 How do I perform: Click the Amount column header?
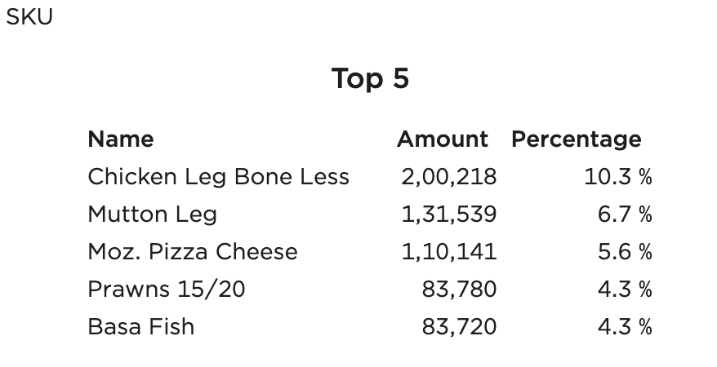pos(442,139)
